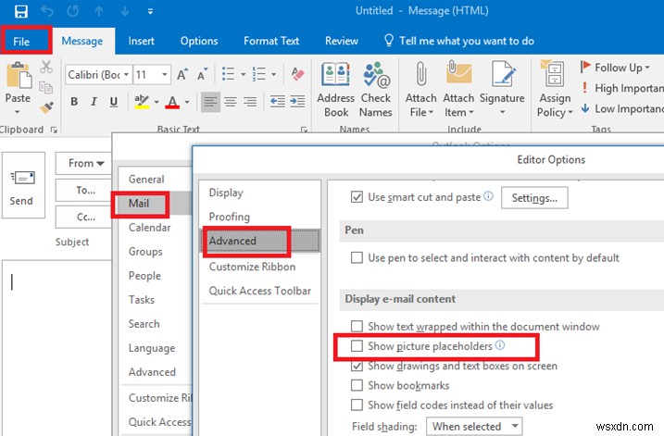The image size is (664, 436).
Task: Decrease the paragraph indent
Action: pyautogui.click(x=278, y=102)
